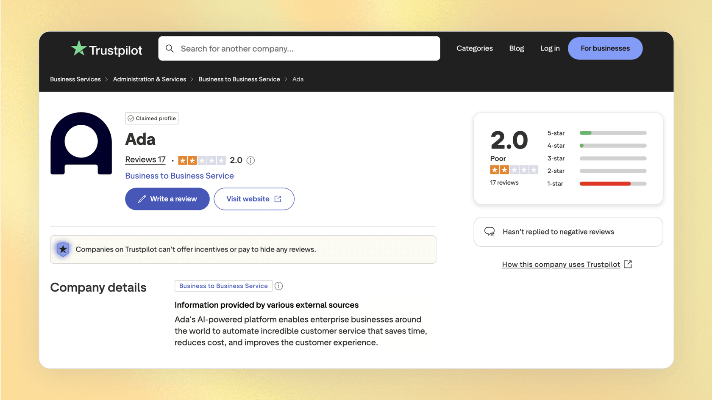712x400 pixels.
Task: Click the Claimed profile checkmark icon
Action: 131,119
